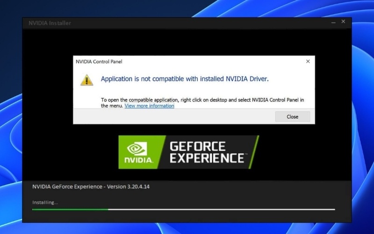374x234 pixels.
Task: Close the NVIDIA Installer window
Action: tap(343, 22)
